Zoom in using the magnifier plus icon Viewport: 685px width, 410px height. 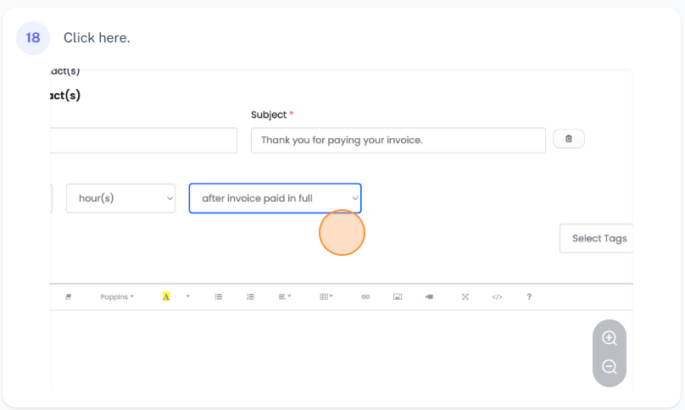coord(609,338)
